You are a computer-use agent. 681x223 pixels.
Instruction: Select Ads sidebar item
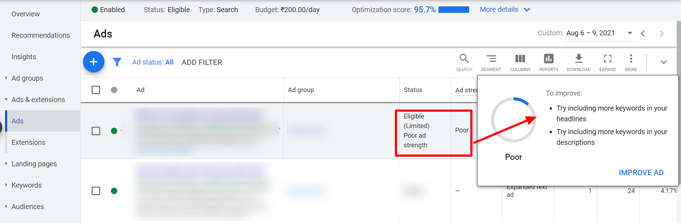click(43, 121)
